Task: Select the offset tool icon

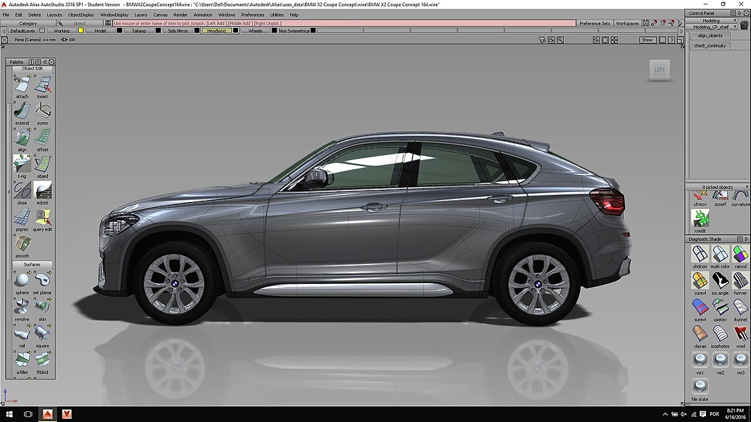Action: 43,137
